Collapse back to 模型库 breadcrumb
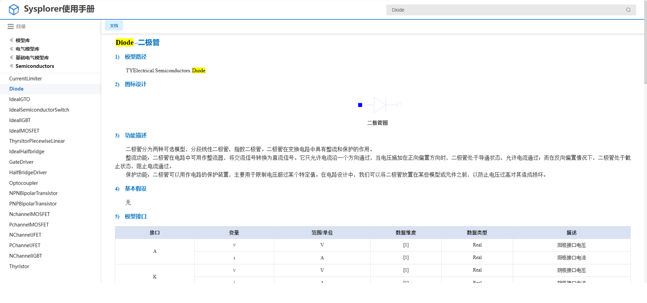 (x=22, y=40)
